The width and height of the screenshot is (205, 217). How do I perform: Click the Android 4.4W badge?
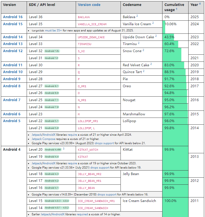pyautogui.click(x=53, y=150)
